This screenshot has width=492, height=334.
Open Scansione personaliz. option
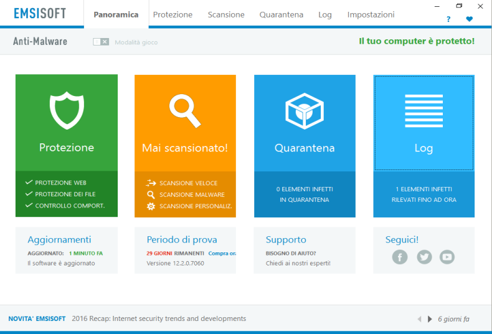[196, 206]
